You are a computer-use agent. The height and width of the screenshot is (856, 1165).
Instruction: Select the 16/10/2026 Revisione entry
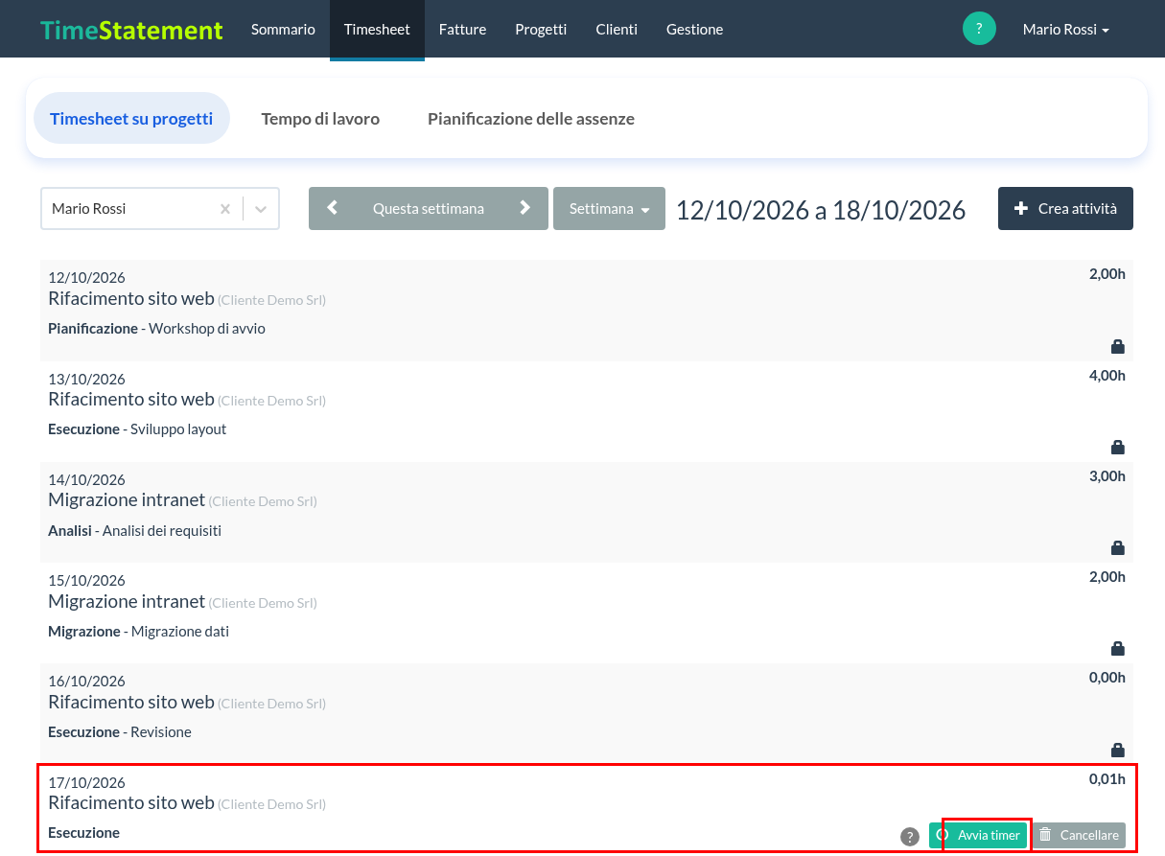click(x=587, y=713)
